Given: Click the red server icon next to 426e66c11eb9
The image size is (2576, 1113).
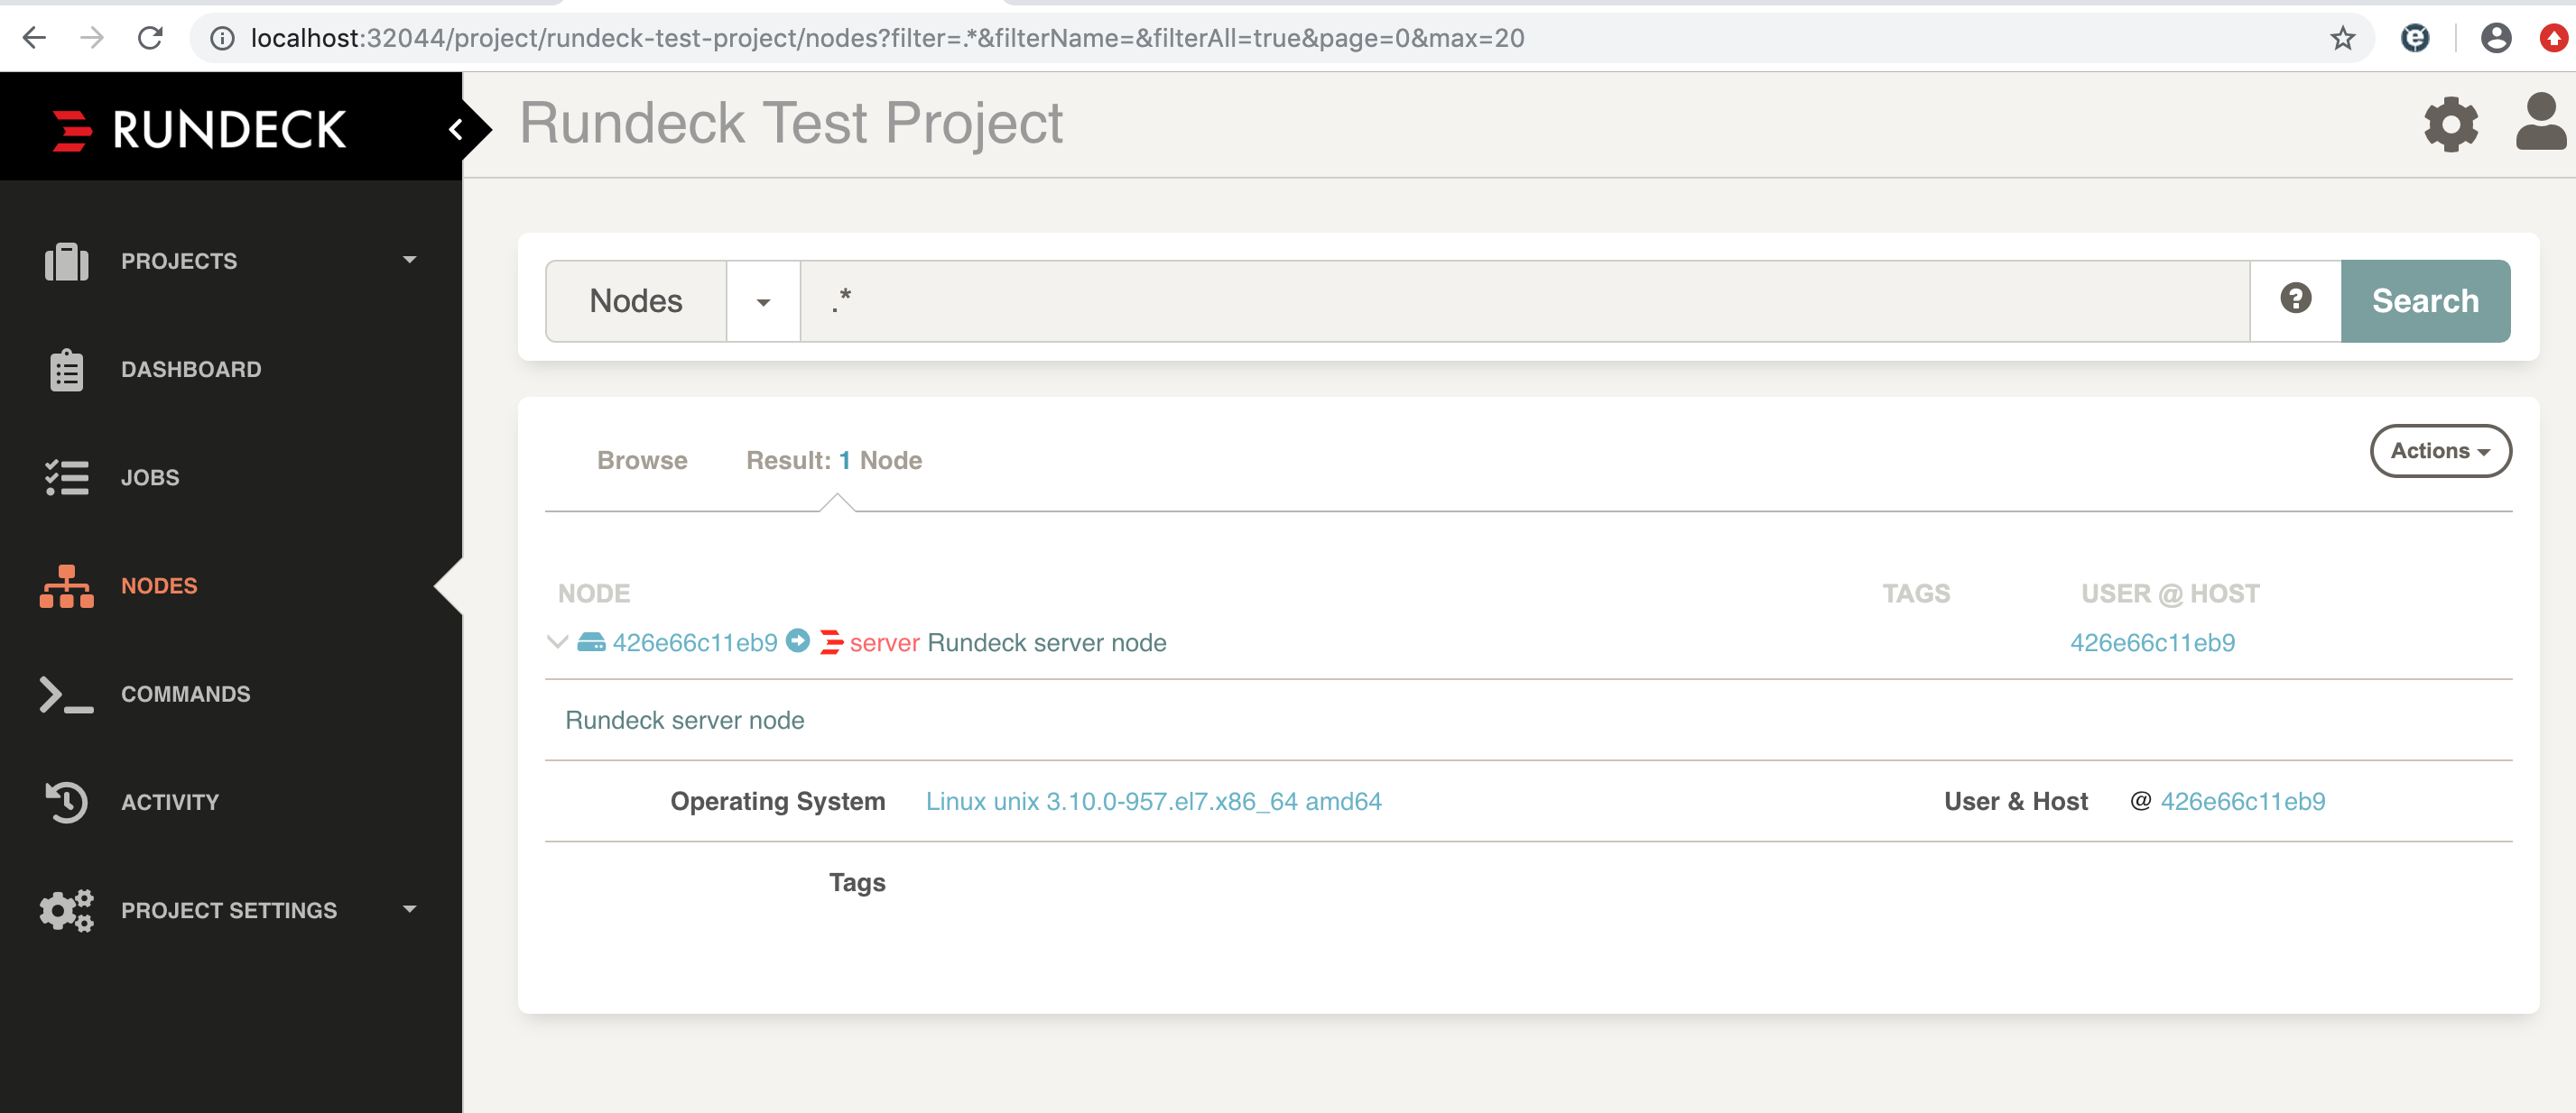Looking at the screenshot, I should (832, 642).
